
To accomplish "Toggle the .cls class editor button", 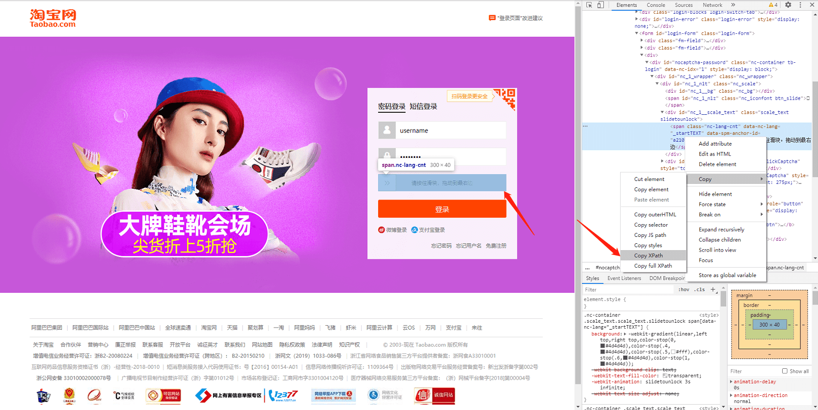I will click(700, 289).
